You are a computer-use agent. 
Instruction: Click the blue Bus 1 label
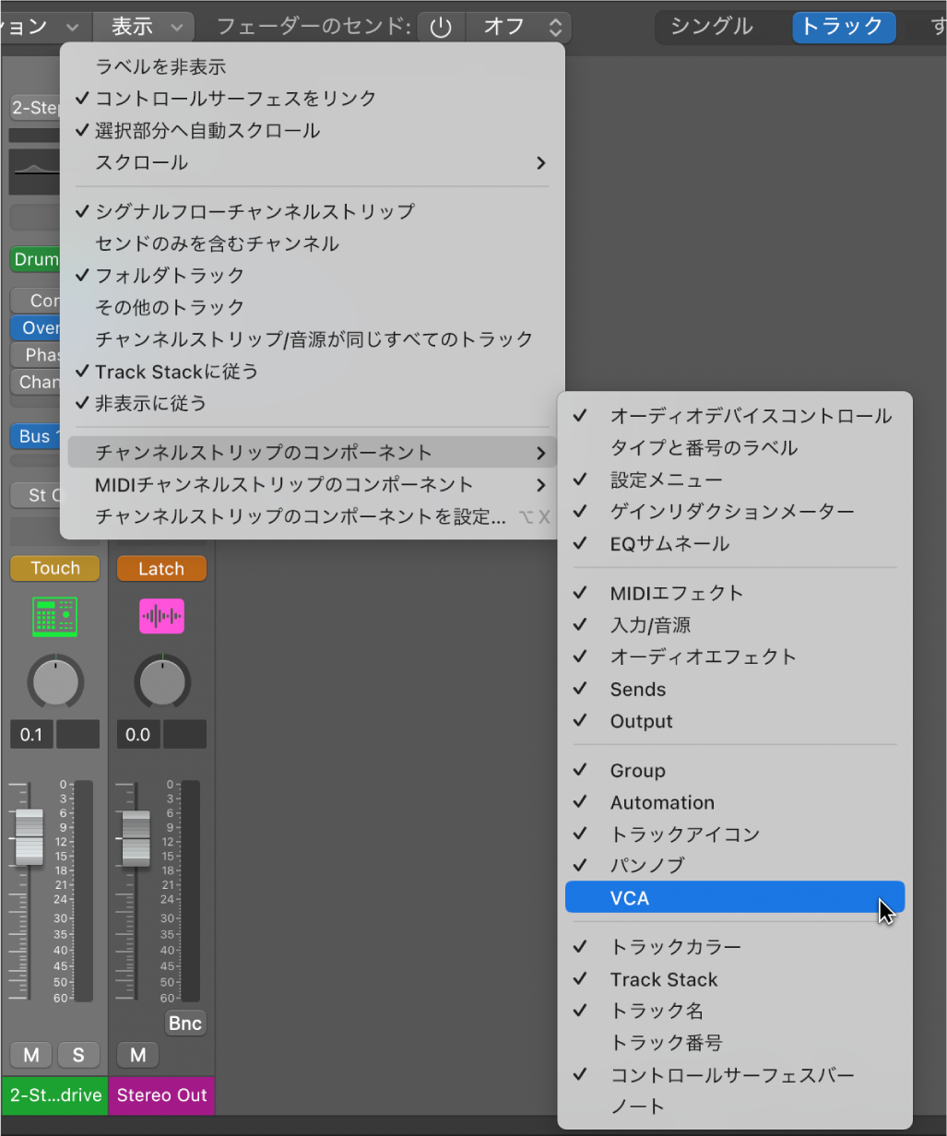click(x=34, y=436)
